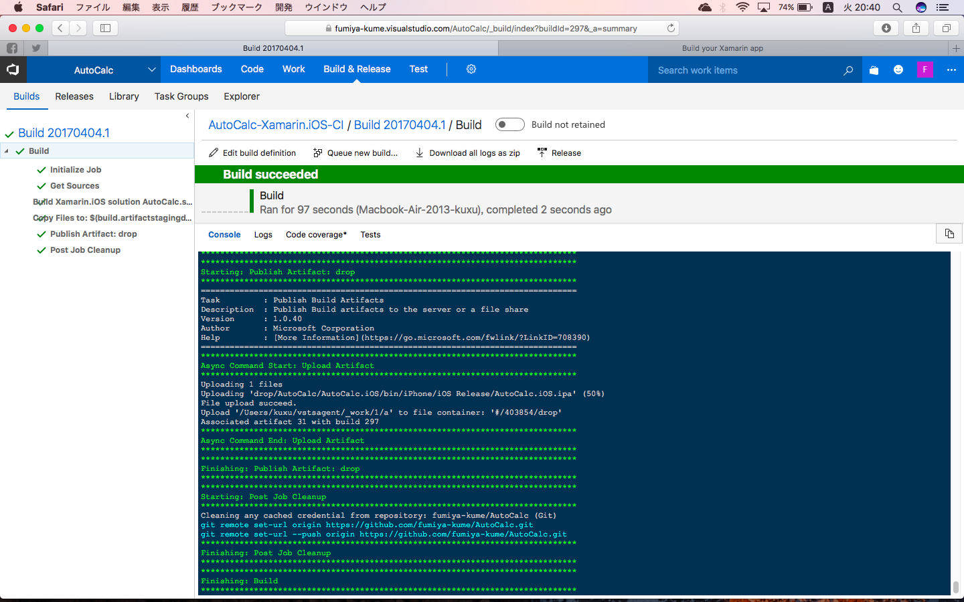964x602 pixels.
Task: Open the Marketplace bag icon
Action: (873, 69)
